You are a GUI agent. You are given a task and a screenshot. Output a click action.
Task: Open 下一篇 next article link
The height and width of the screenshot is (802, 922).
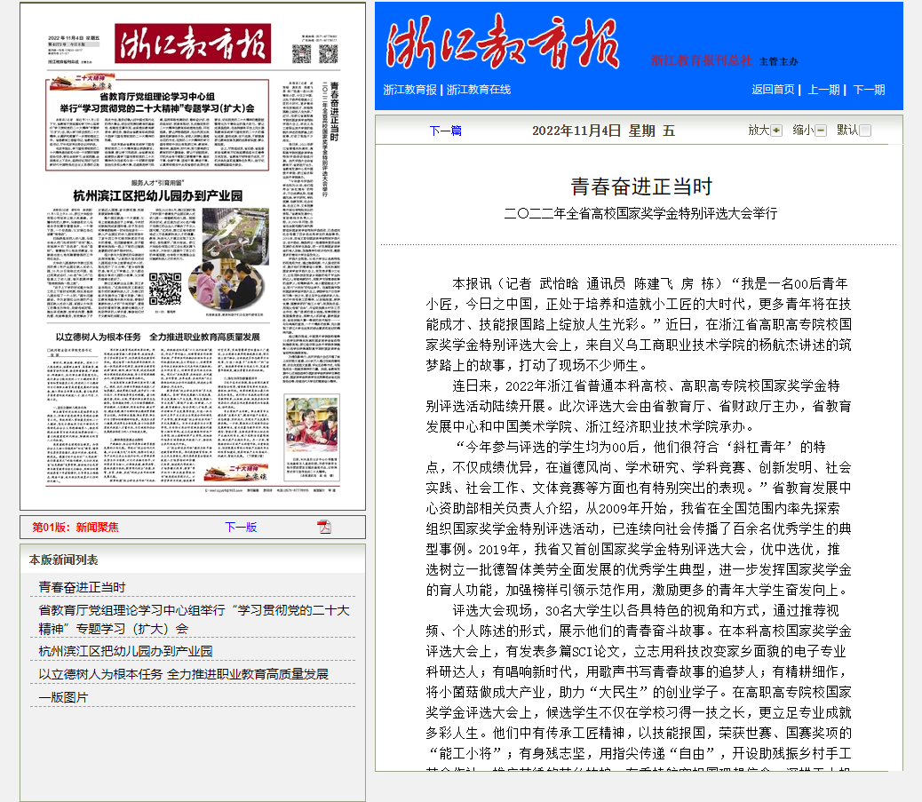pos(445,131)
